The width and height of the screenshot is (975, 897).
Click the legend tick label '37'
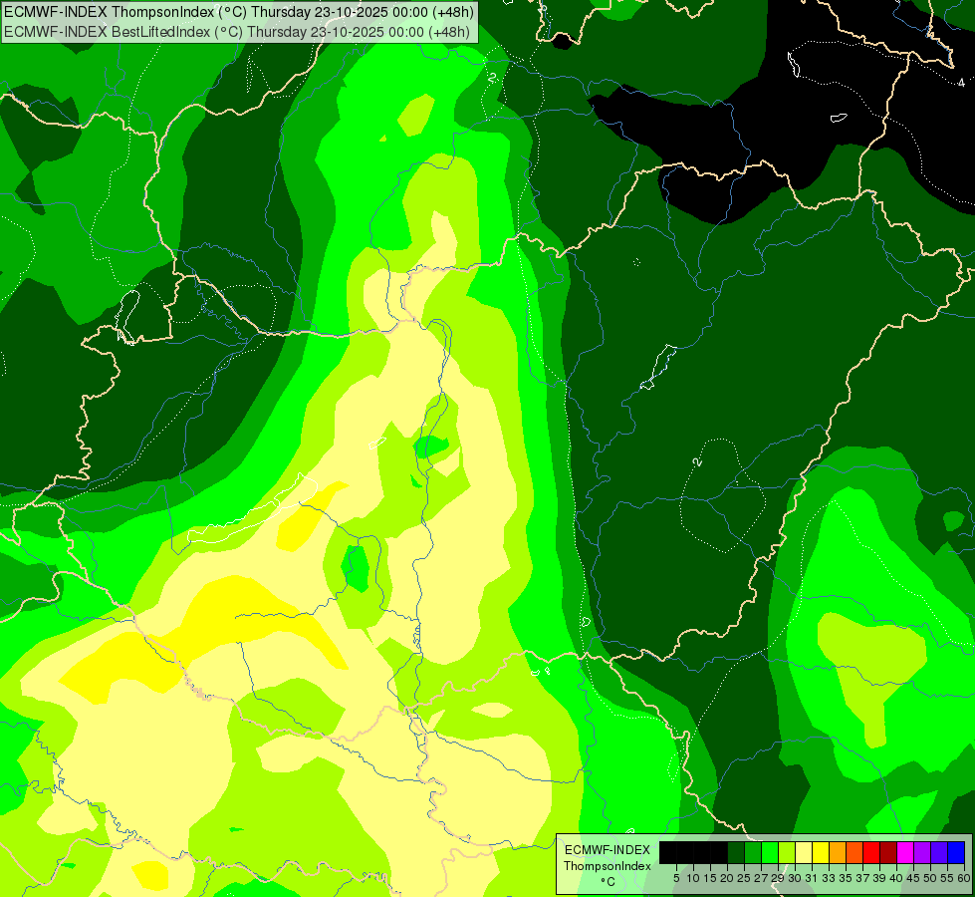(862, 878)
